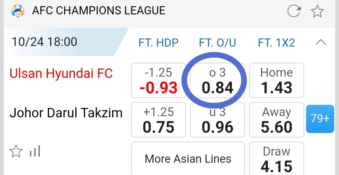Screen dimensions: 339x175
Task: Toggle the match favorite star
Action: click(x=16, y=152)
